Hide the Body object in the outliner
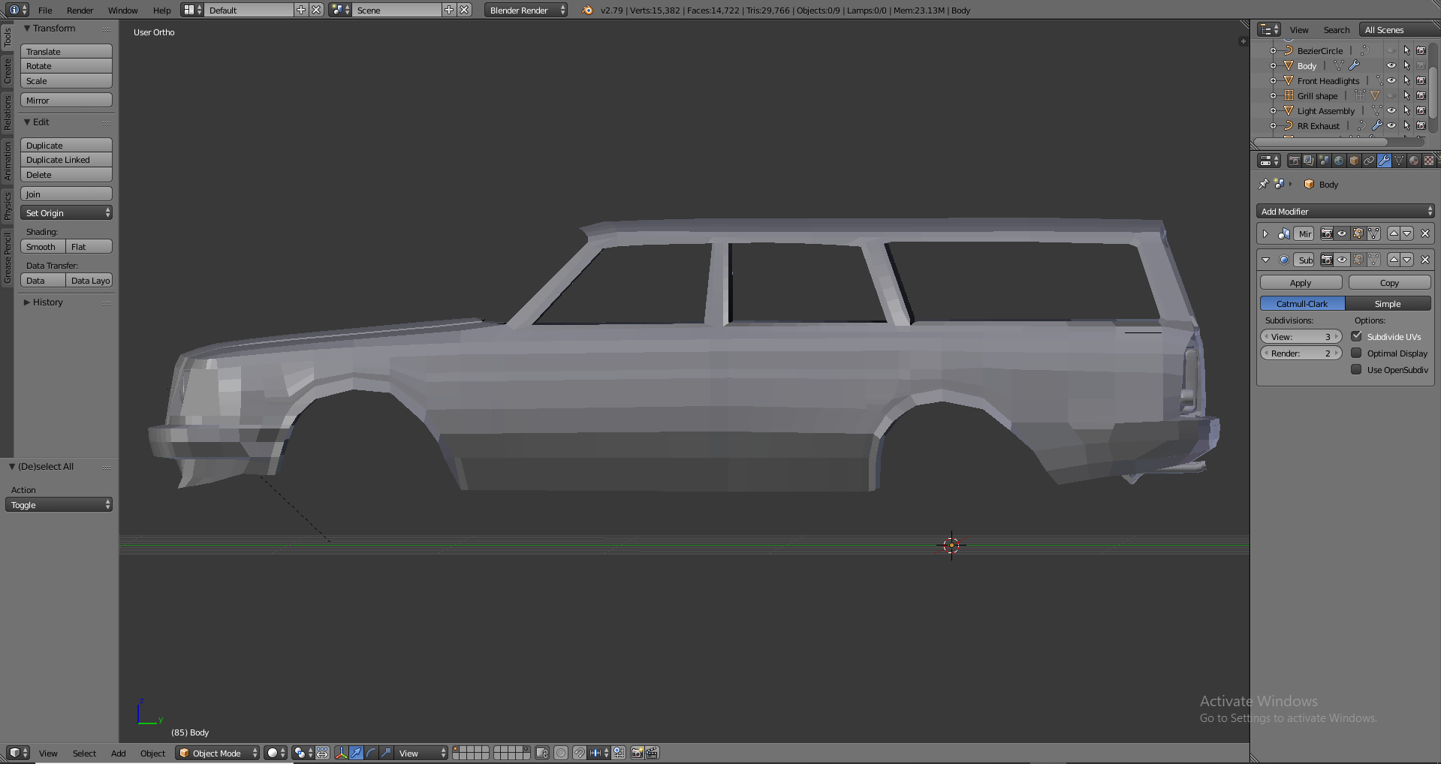Image resolution: width=1441 pixels, height=764 pixels. [x=1391, y=66]
